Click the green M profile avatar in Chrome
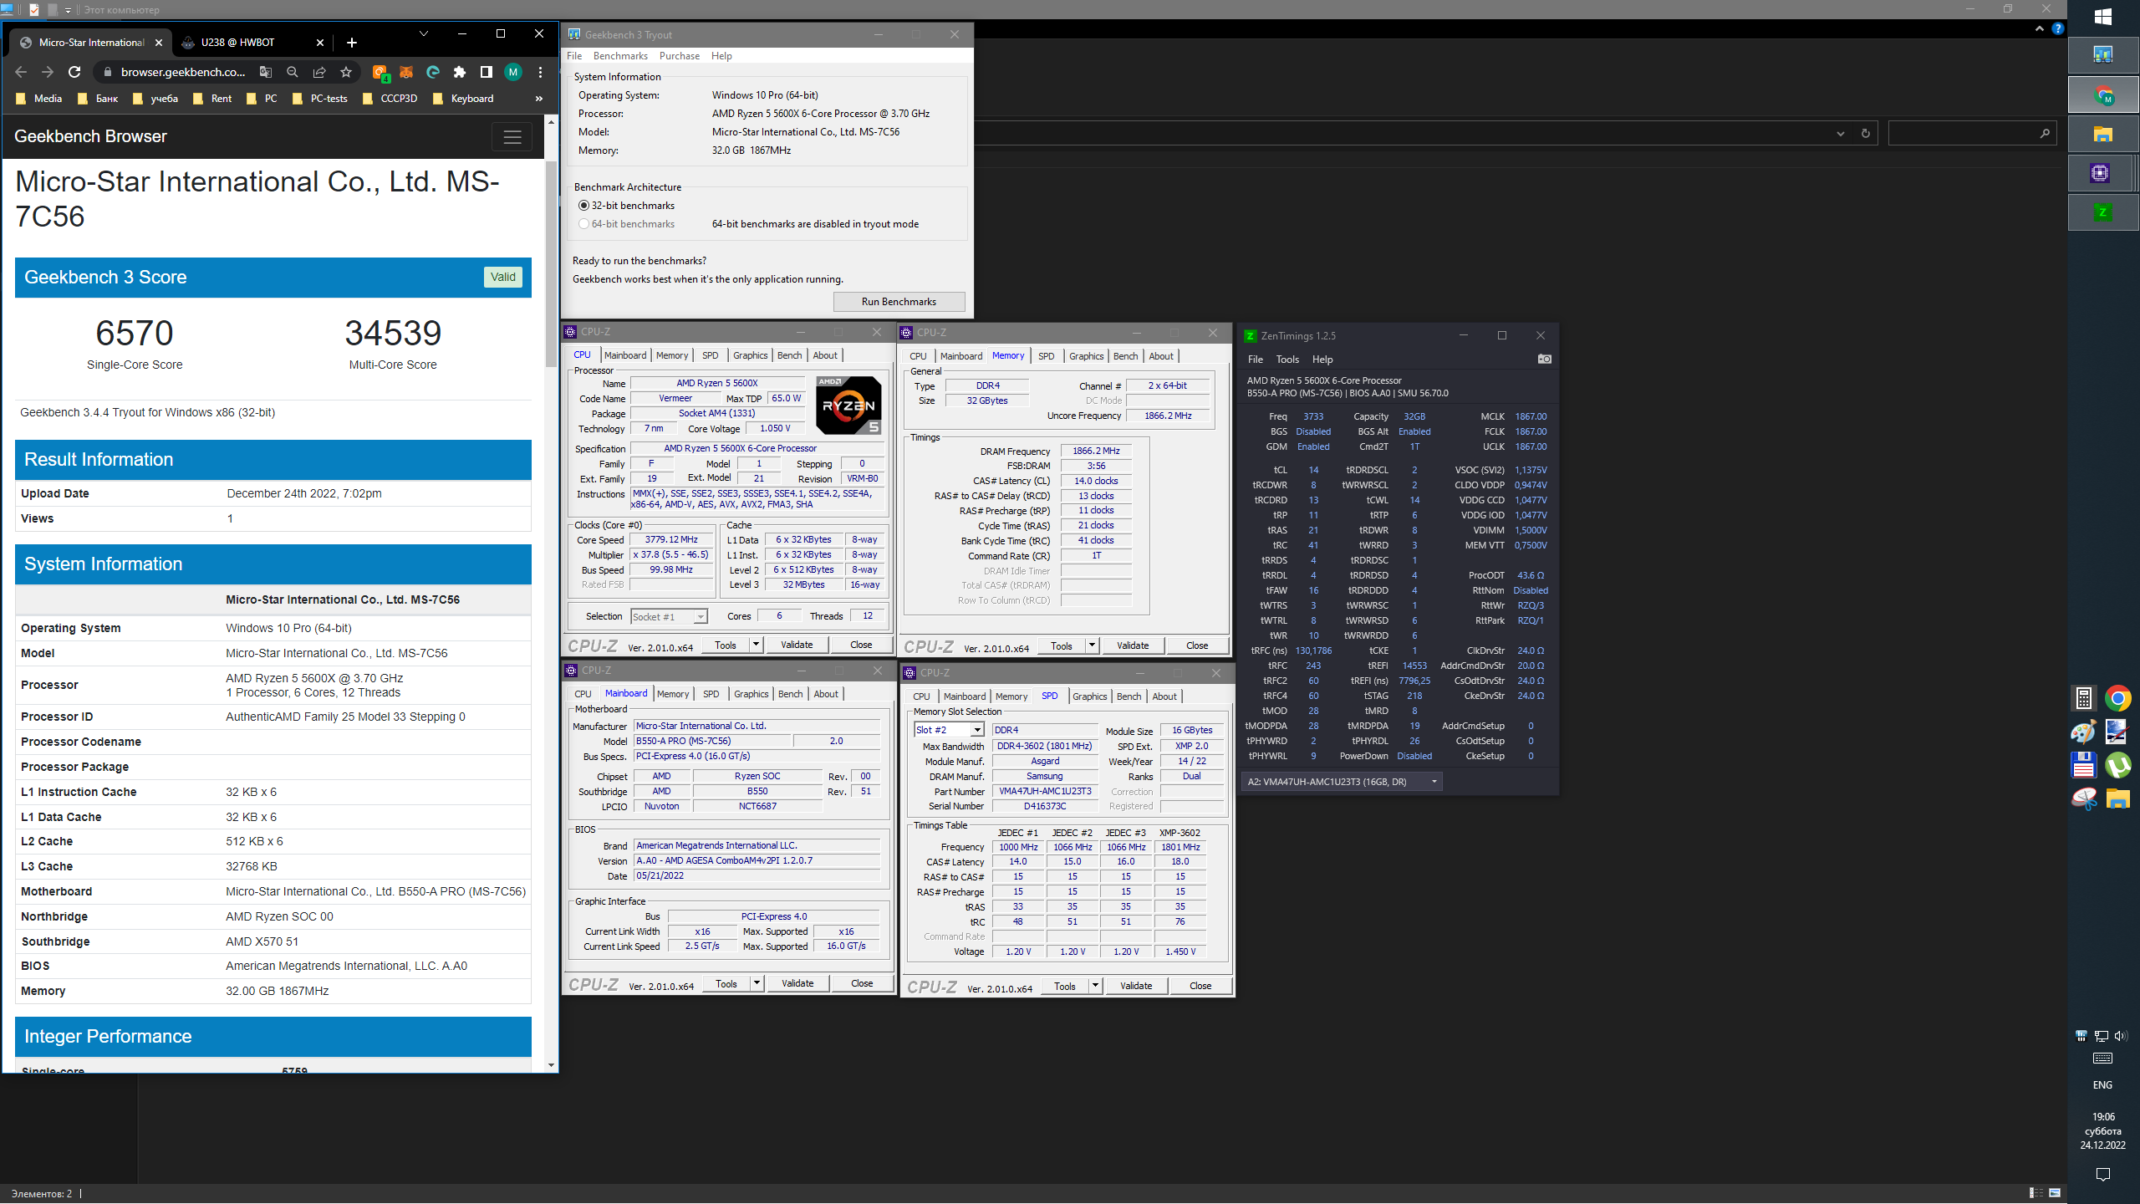This screenshot has width=2140, height=1204. click(x=513, y=72)
